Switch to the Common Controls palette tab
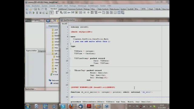Image resolution: width=194 pixels, height=109 pixels. click(75, 9)
